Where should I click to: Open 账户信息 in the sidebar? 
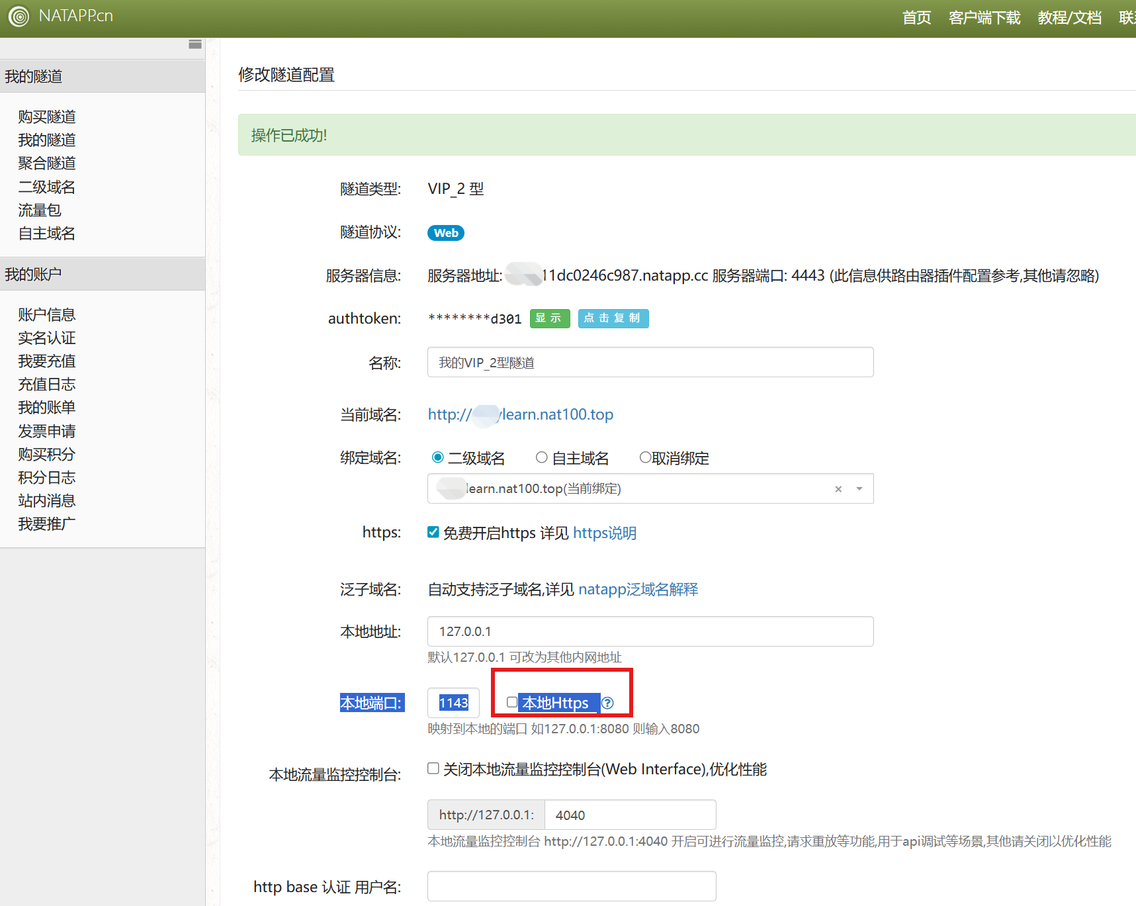click(x=47, y=314)
